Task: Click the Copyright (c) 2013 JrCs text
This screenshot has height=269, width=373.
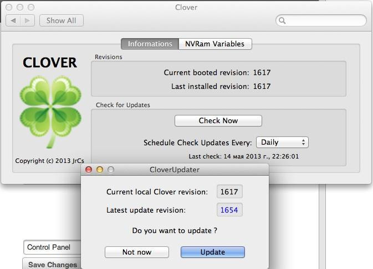Action: coord(50,161)
